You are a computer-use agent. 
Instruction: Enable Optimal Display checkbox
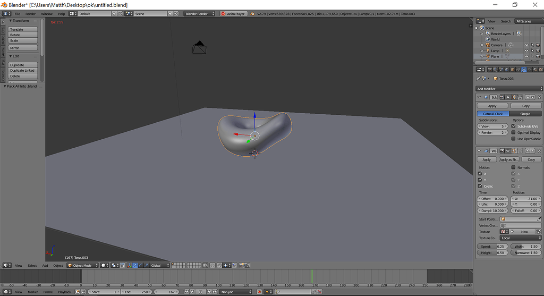pos(514,132)
